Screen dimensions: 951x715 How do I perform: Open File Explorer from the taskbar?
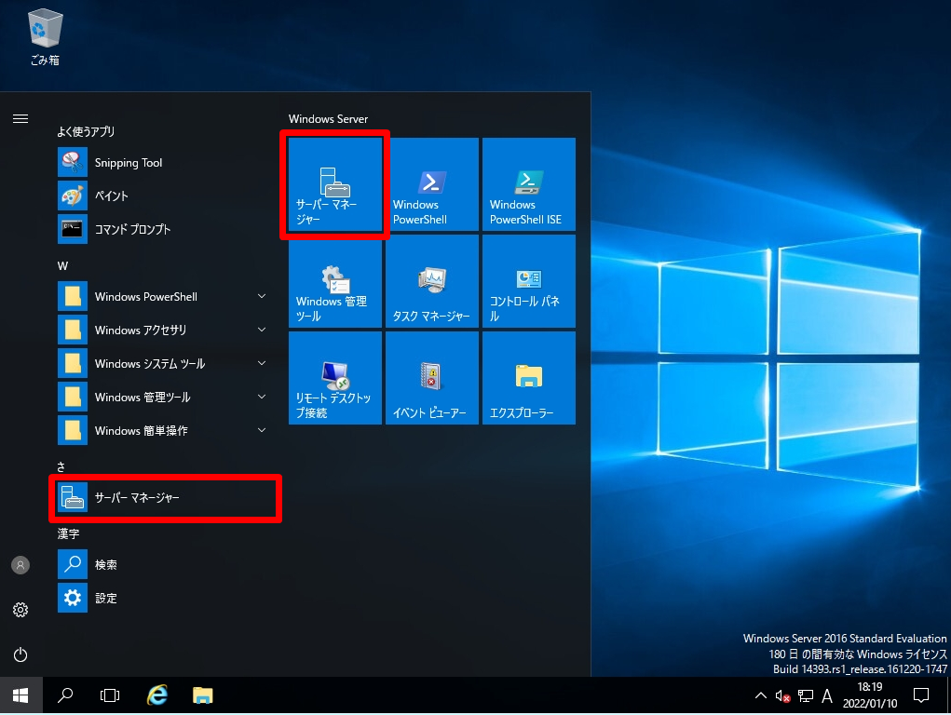pyautogui.click(x=202, y=695)
